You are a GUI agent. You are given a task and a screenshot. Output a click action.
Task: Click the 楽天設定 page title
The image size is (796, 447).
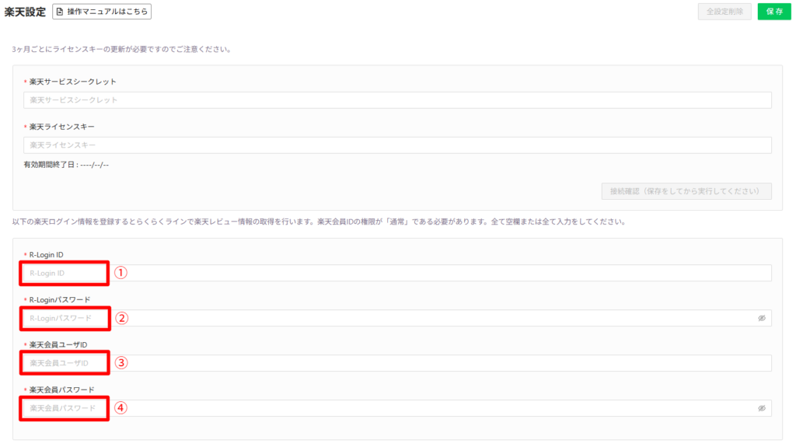point(25,12)
